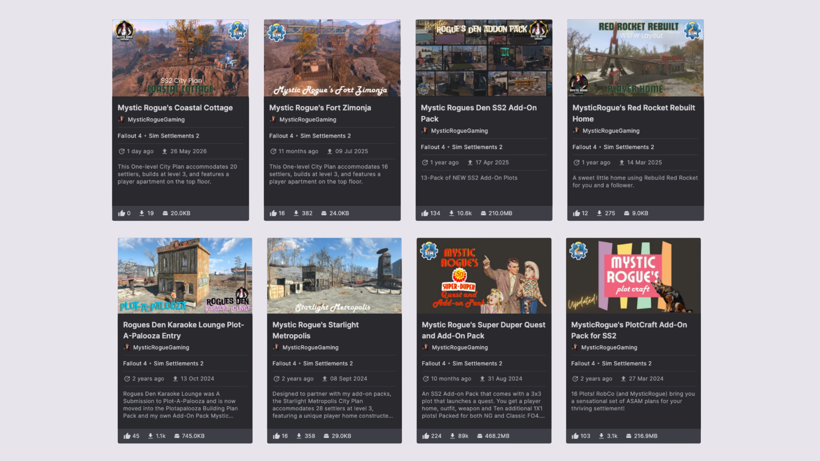Open MysticRogueGaming author on Karaoke Lounge card
The width and height of the screenshot is (820, 461).
161,347
